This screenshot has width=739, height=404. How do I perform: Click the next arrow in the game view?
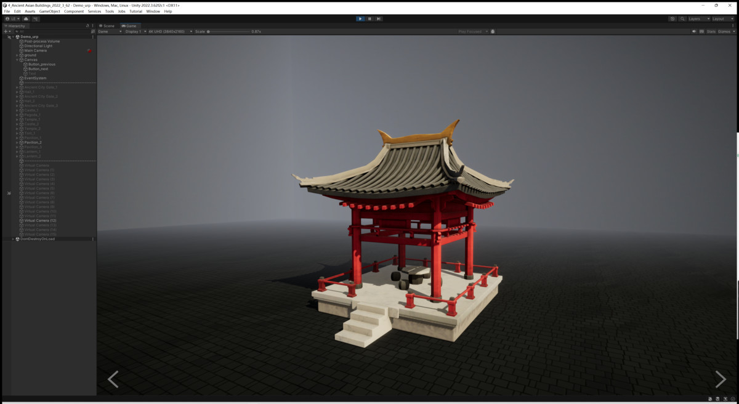(x=719, y=379)
